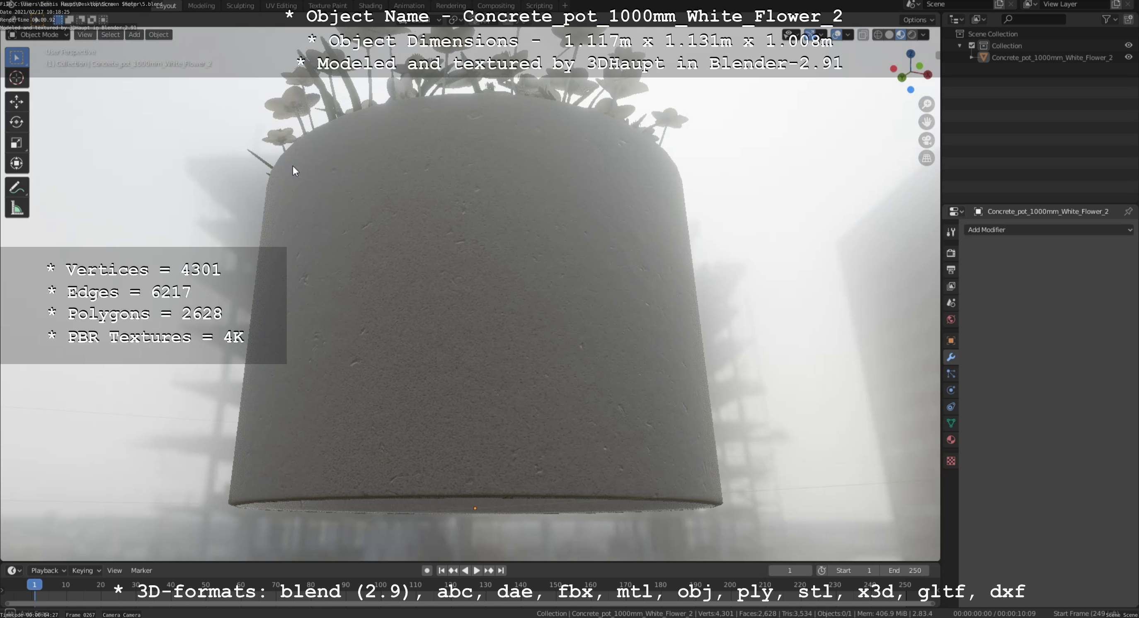Open the viewport Select menu
The height and width of the screenshot is (618, 1139).
[110, 34]
